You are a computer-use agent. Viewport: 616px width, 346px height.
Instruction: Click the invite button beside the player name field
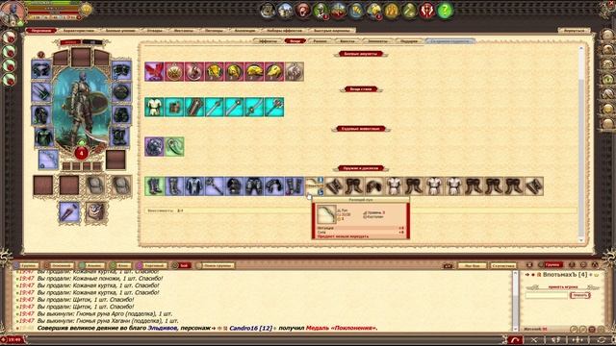coord(579,295)
